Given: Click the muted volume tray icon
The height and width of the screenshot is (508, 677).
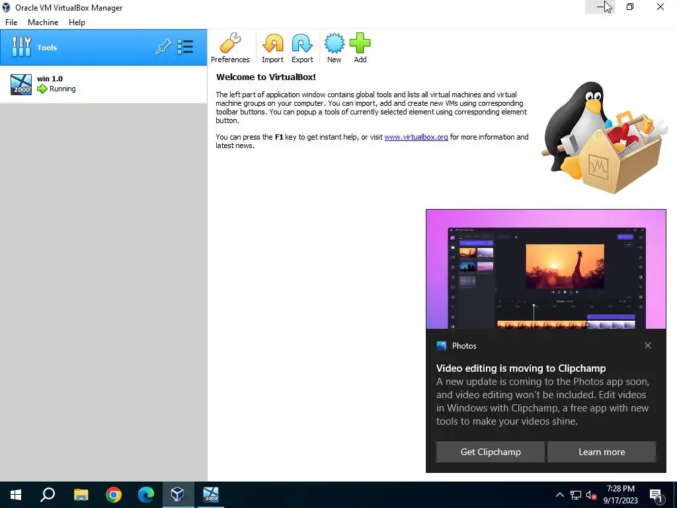Looking at the screenshot, I should tap(591, 495).
